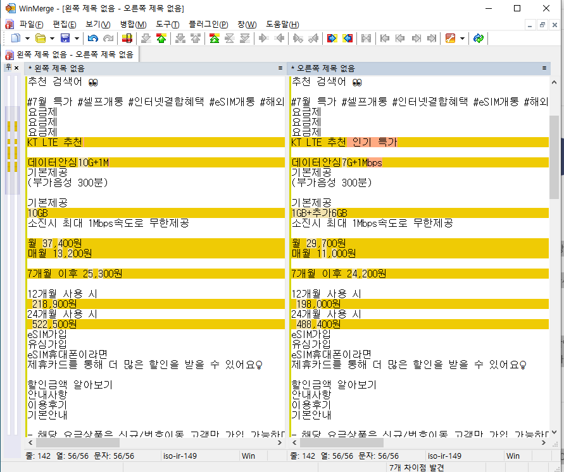Click first gray 3-way merge arrow icon
The width and height of the screenshot is (564, 472).
385,38
